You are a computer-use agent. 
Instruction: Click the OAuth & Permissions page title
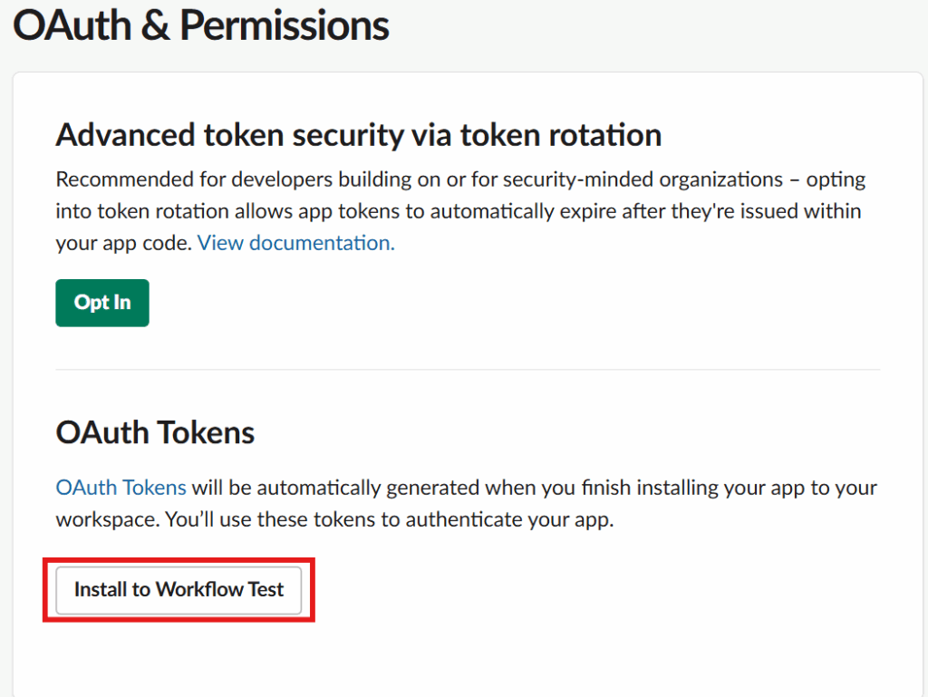click(x=201, y=25)
